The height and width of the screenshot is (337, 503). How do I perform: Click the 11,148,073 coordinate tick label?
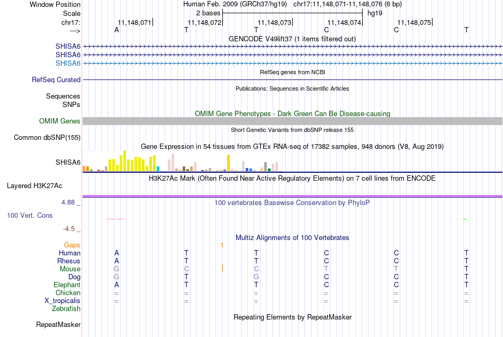(x=274, y=22)
